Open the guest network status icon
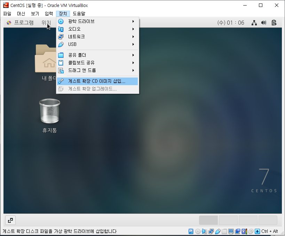Image resolution: width=285 pixels, height=236 pixels. pyautogui.click(x=254, y=23)
